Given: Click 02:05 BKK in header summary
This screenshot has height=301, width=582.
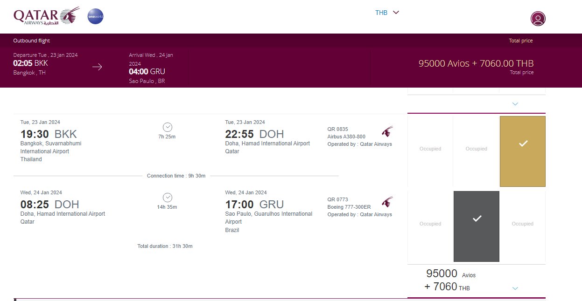Looking at the screenshot, I should point(30,63).
